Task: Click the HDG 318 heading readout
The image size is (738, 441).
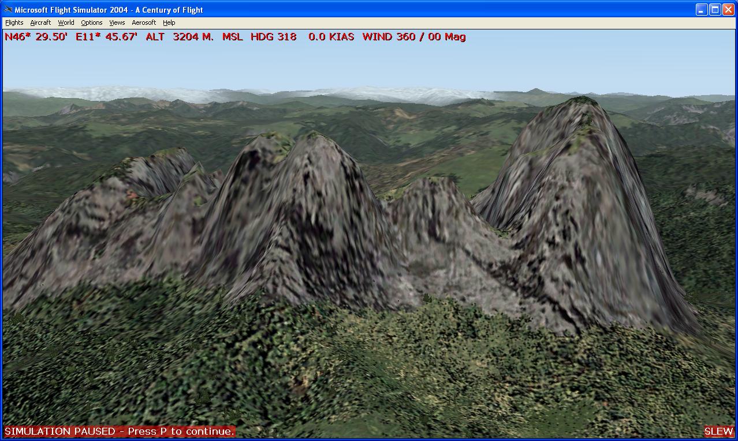Action: tap(273, 37)
